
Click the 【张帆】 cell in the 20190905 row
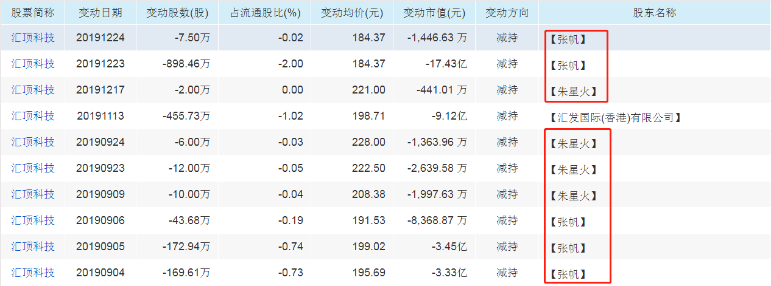click(x=568, y=248)
